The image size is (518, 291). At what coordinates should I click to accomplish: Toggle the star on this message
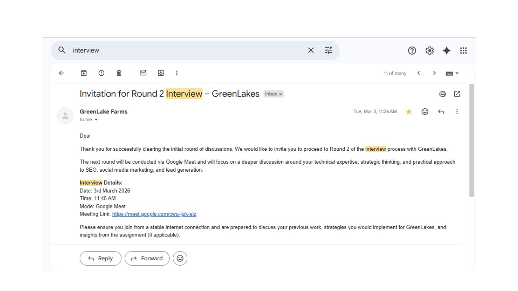click(409, 112)
